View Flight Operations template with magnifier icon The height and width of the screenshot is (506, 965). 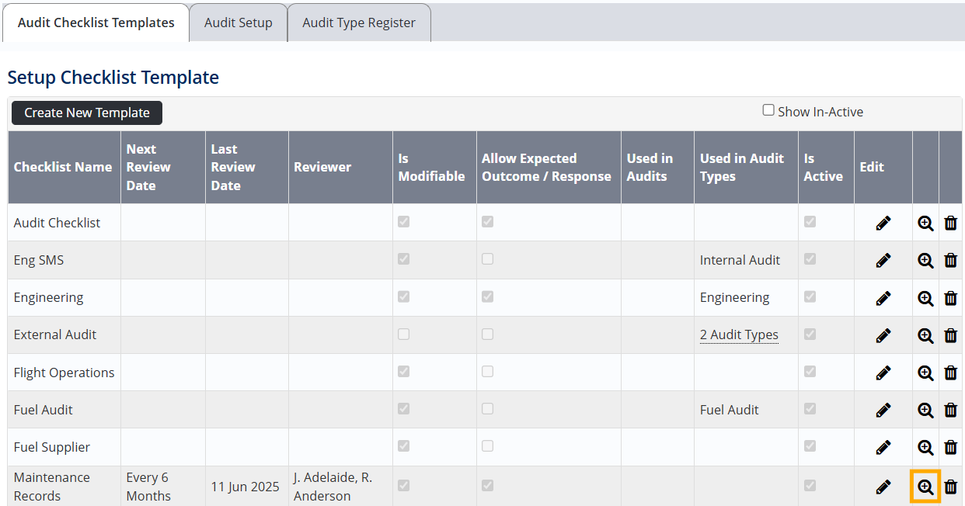(x=925, y=373)
